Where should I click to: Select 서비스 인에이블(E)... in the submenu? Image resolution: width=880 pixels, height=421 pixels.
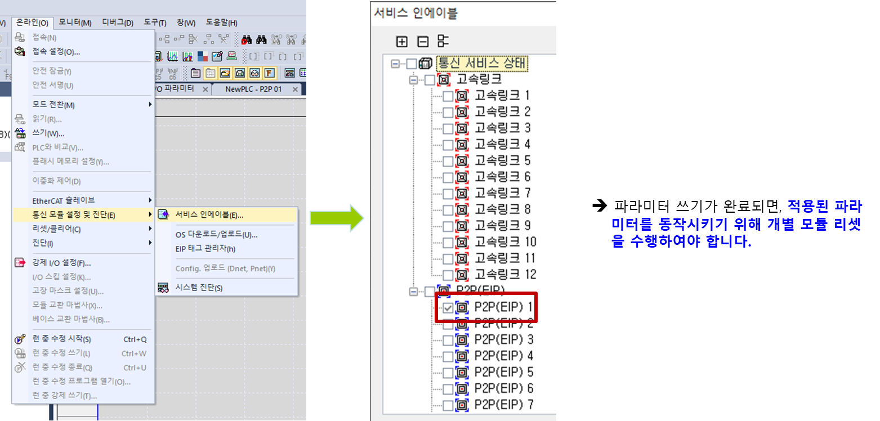[226, 214]
